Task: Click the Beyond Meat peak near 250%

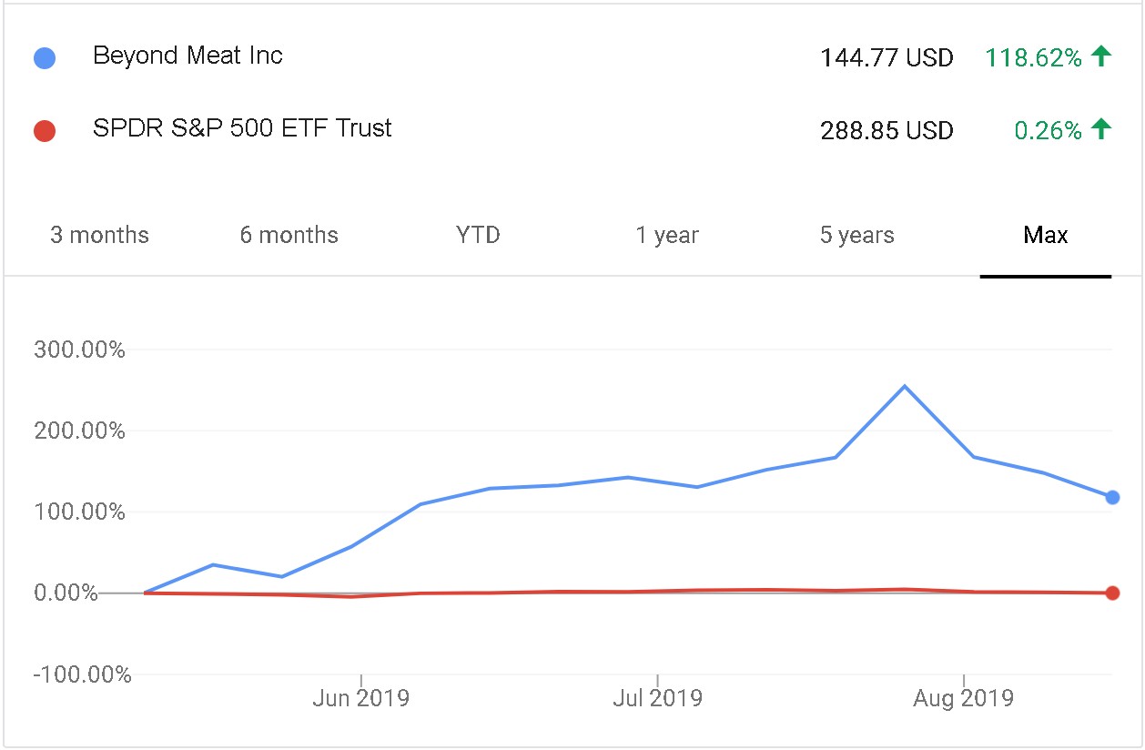Action: (904, 386)
